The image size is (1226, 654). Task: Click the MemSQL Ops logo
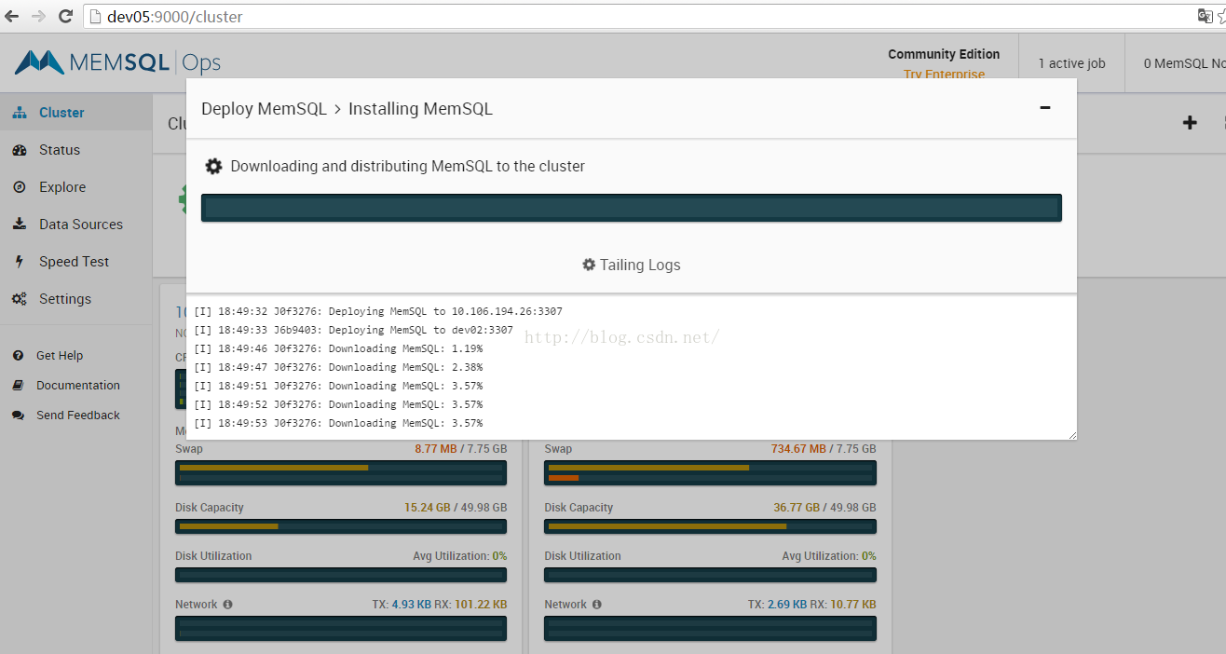118,62
